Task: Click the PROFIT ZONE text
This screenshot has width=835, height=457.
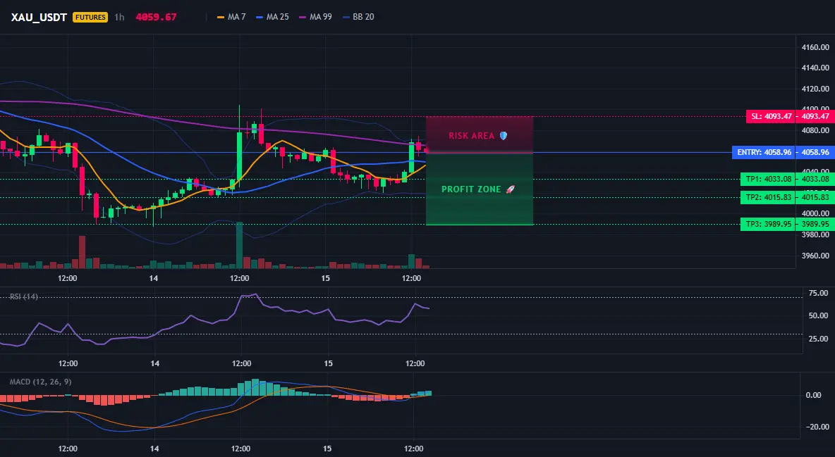Action: (x=471, y=189)
